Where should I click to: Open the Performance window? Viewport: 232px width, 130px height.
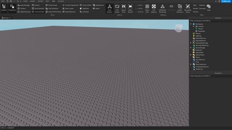point(51,5)
